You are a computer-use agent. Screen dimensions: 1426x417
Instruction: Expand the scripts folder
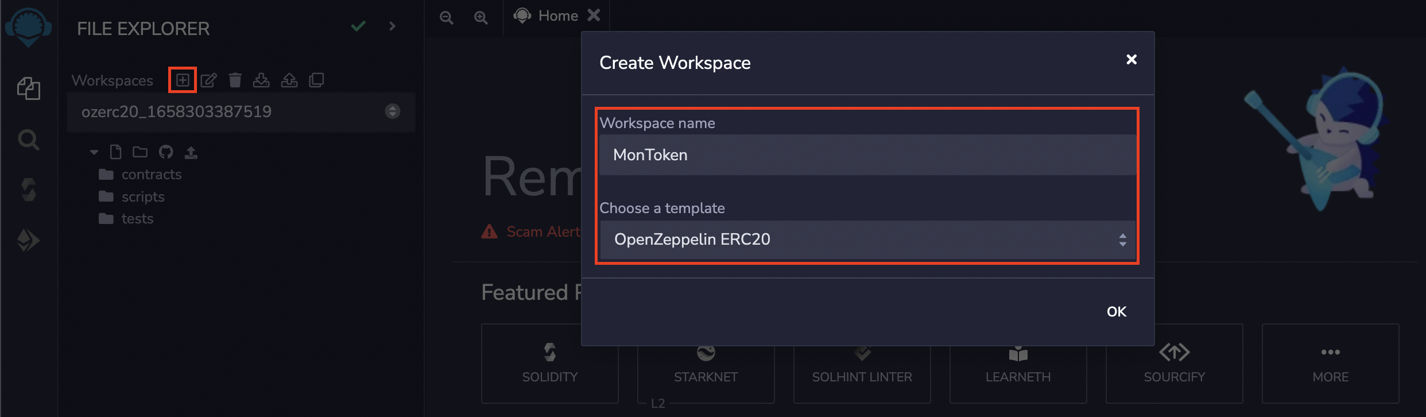pos(131,196)
